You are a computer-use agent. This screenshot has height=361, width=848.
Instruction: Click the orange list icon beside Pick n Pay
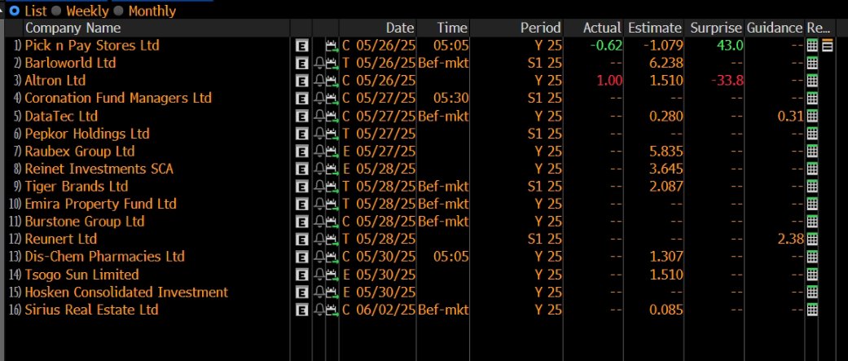pyautogui.click(x=827, y=46)
